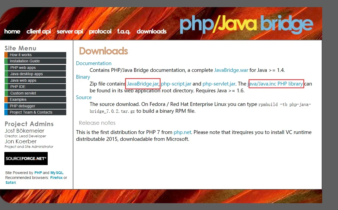Navigate to downloads in the top bar

click(x=152, y=32)
